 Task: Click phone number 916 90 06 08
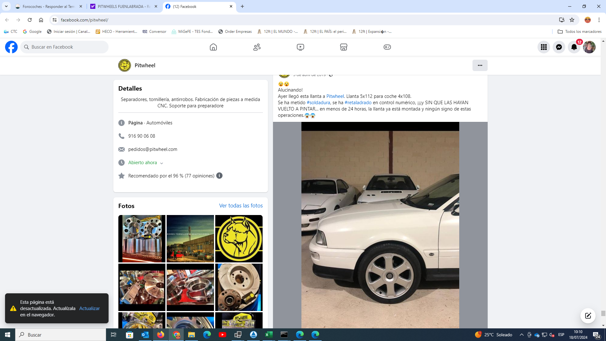(x=142, y=136)
